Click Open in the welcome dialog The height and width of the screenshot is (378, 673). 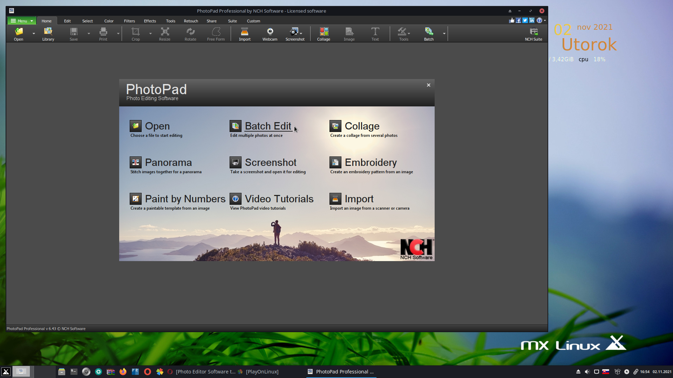click(157, 126)
